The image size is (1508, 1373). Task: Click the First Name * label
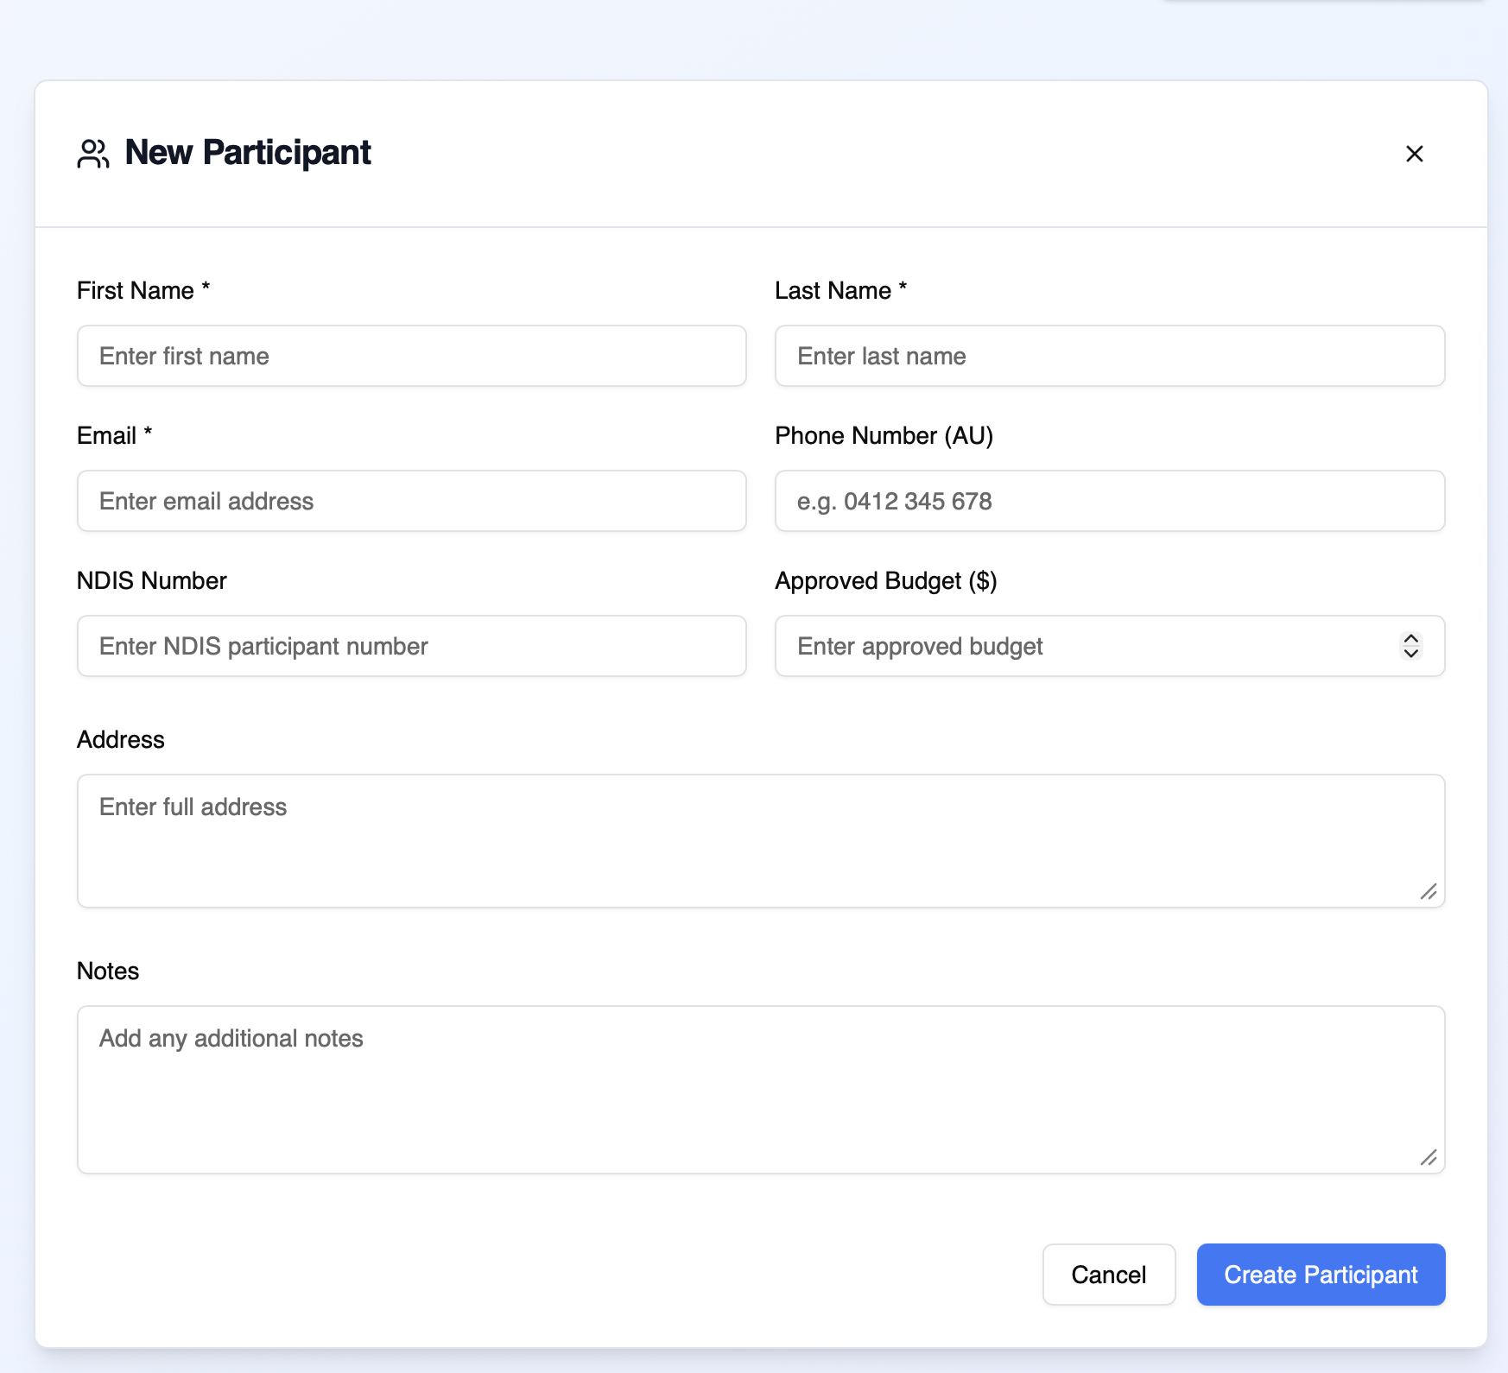(x=143, y=290)
